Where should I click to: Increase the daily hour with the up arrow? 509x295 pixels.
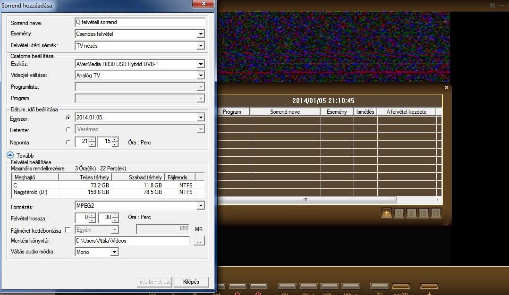[92, 140]
